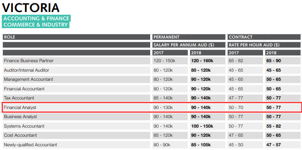This screenshot has width=302, height=150.
Task: Click the ROLE column header
Action: [76, 37]
